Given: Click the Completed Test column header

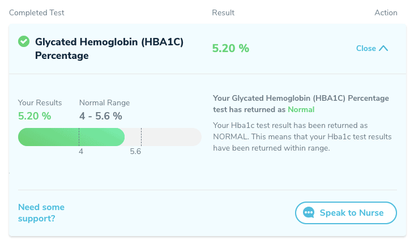Looking at the screenshot, I should 37,12.
